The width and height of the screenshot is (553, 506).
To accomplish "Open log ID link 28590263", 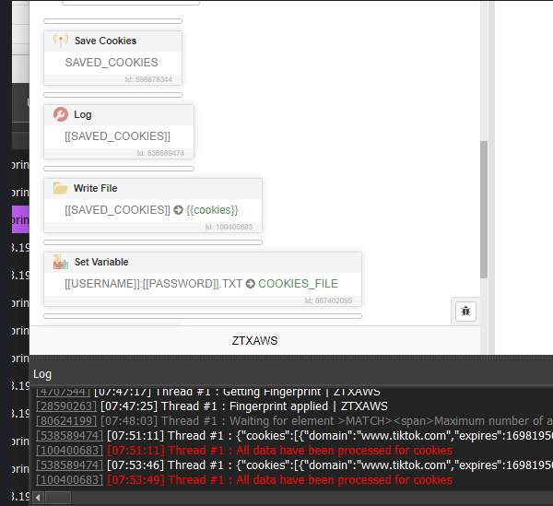I will pyautogui.click(x=65, y=406).
